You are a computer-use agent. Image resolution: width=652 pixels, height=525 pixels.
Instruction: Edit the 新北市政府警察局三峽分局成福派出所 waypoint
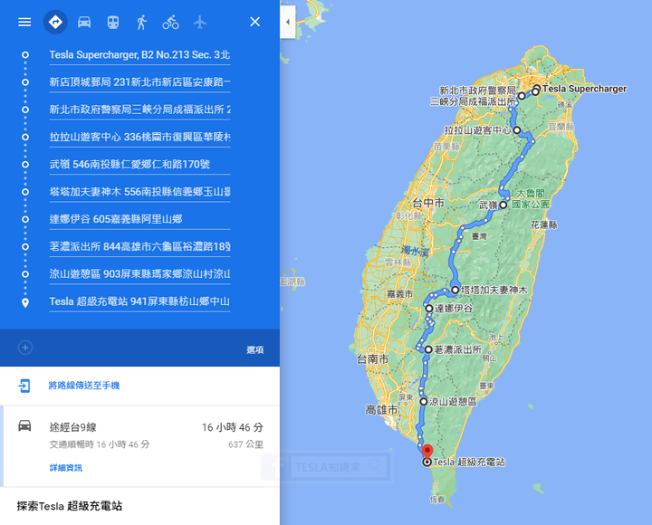(x=139, y=110)
